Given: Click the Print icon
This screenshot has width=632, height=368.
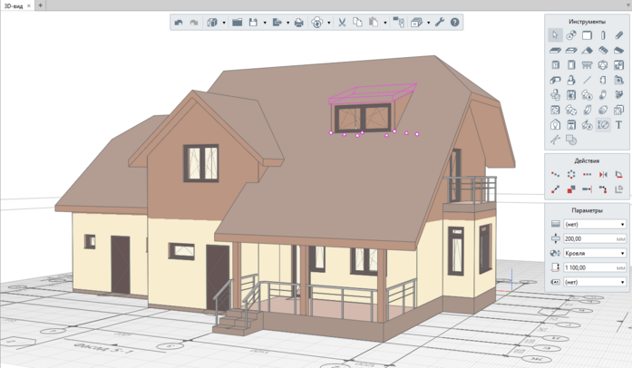Looking at the screenshot, I should pos(298,23).
